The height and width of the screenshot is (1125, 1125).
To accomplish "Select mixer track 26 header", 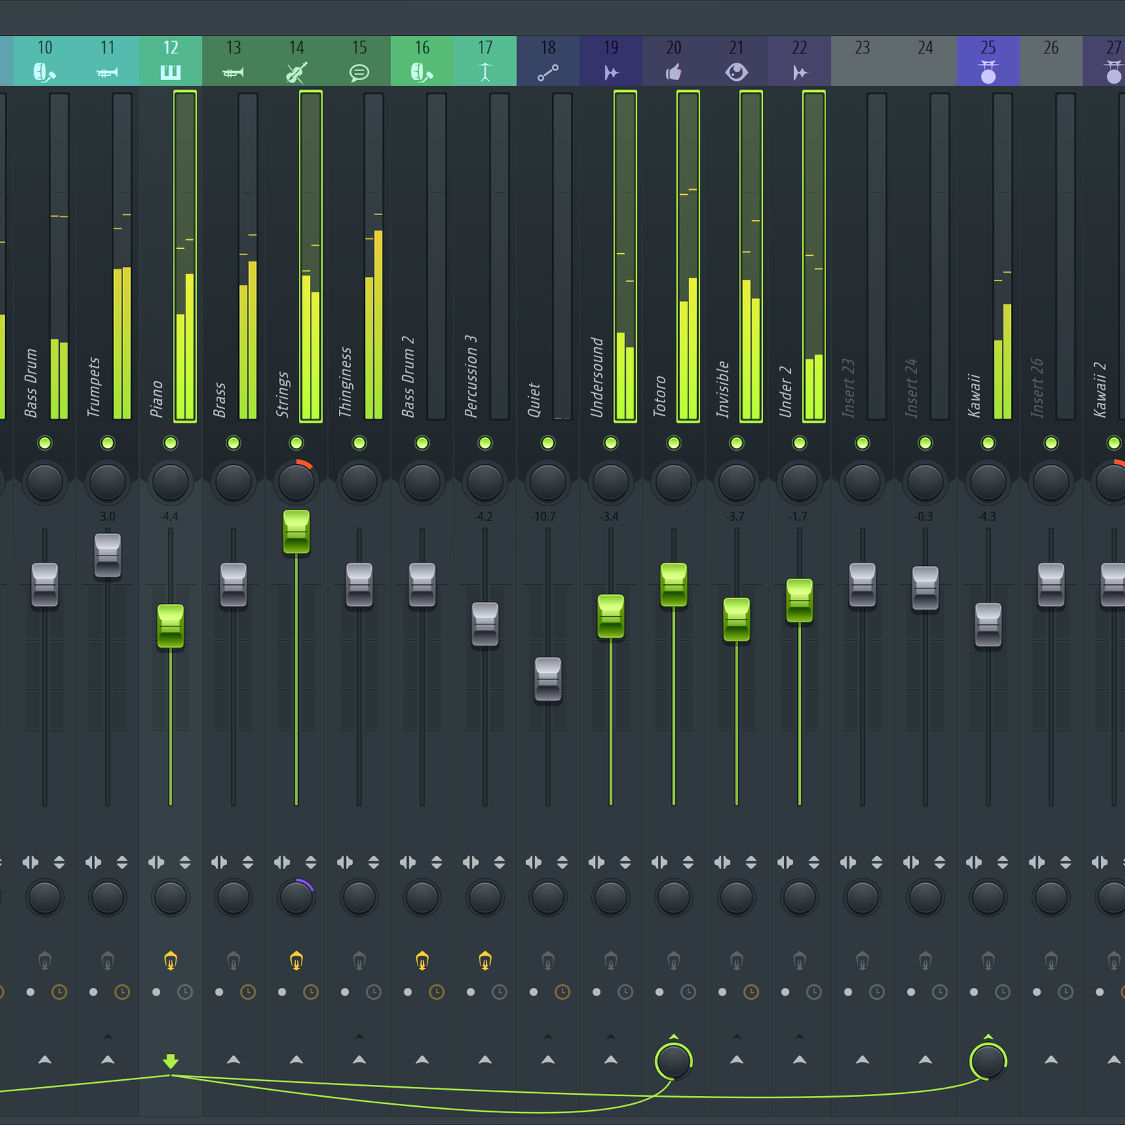I will pyautogui.click(x=1051, y=61).
